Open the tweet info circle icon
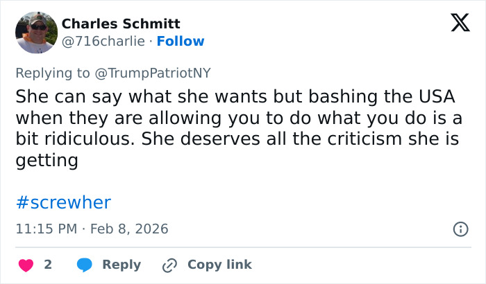Screen dimensions: 486x284 click(x=460, y=229)
